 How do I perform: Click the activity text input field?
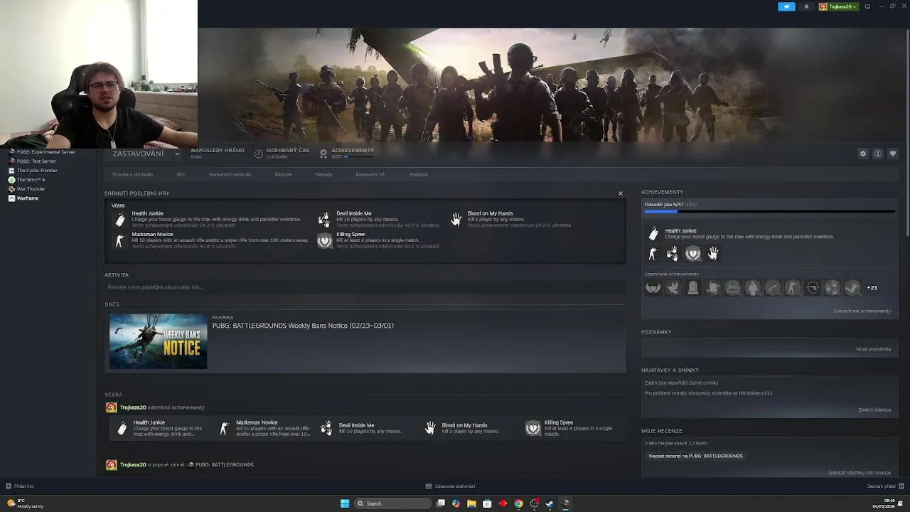click(365, 287)
